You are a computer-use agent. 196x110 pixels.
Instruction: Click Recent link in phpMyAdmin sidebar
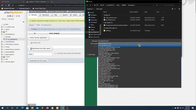[x=4, y=19]
